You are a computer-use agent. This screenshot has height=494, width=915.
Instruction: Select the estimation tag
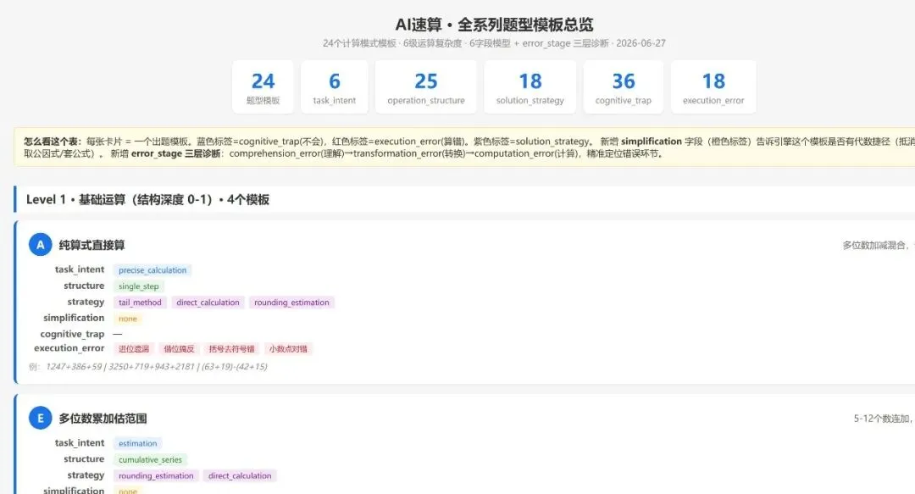(138, 444)
